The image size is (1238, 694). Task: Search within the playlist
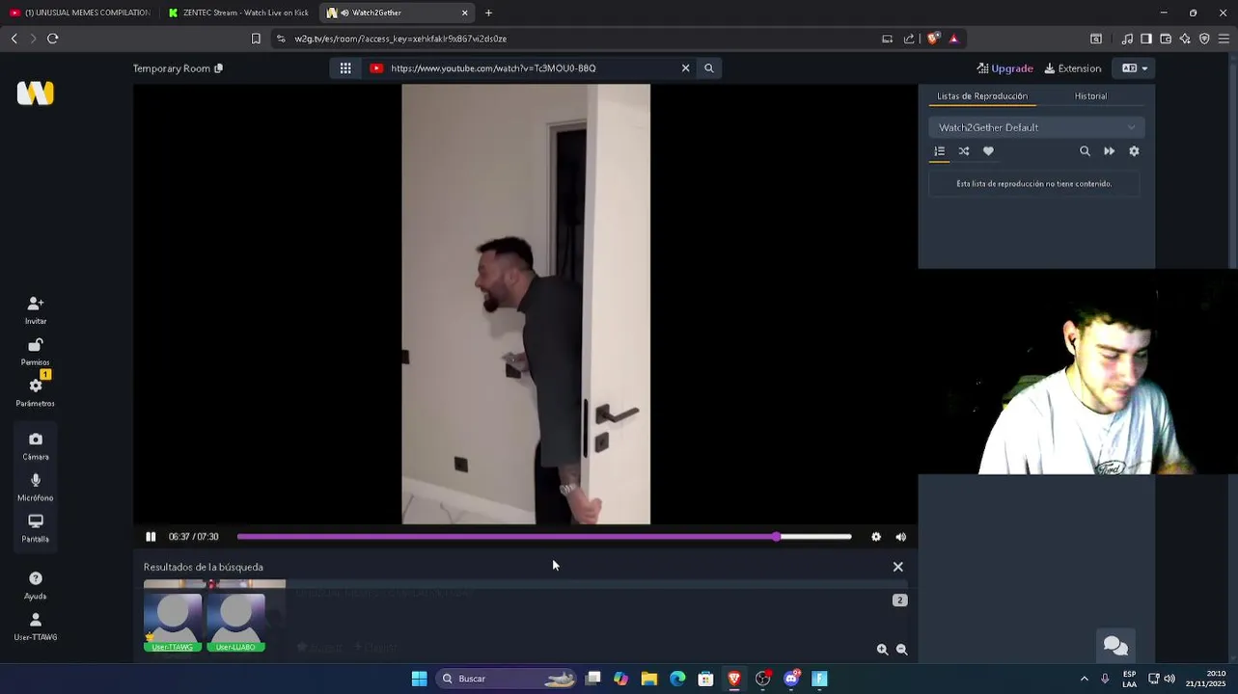(1085, 151)
